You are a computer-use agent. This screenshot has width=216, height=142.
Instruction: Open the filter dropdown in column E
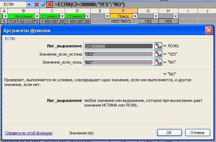[107, 16]
